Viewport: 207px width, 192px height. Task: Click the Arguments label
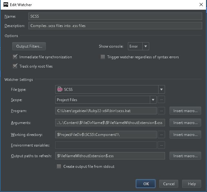point(21,123)
